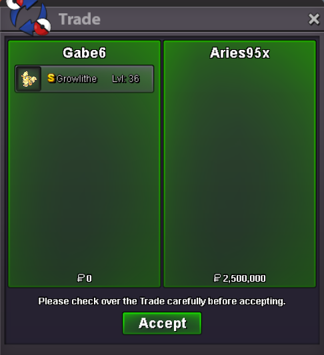
Task: Click blank space right of Lvl: 36
Action: coord(147,79)
